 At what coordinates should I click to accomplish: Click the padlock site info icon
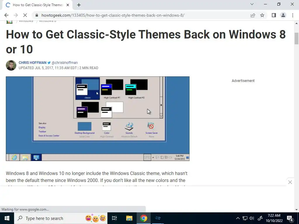pyautogui.click(x=37, y=15)
